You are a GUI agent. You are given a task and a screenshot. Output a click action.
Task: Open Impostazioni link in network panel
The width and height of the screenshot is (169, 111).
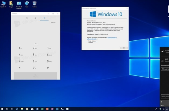tap(165, 94)
